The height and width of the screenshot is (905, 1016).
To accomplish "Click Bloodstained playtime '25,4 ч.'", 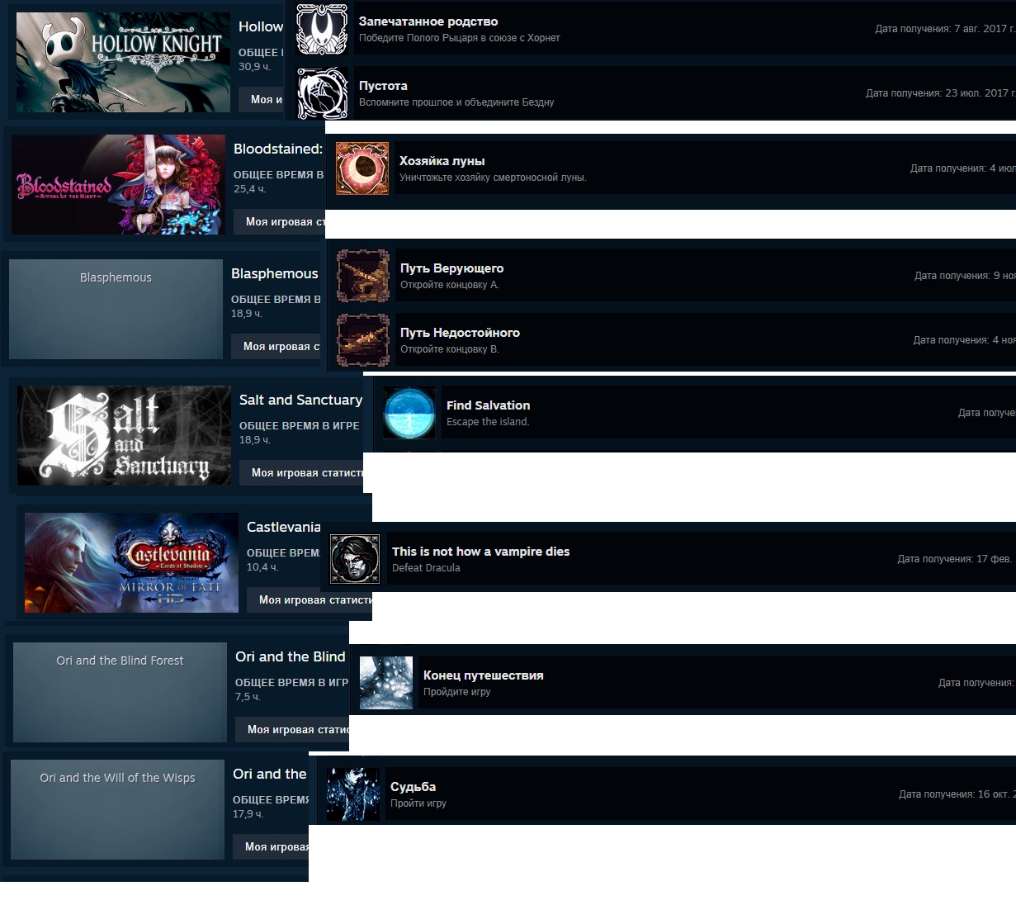I will pos(249,189).
